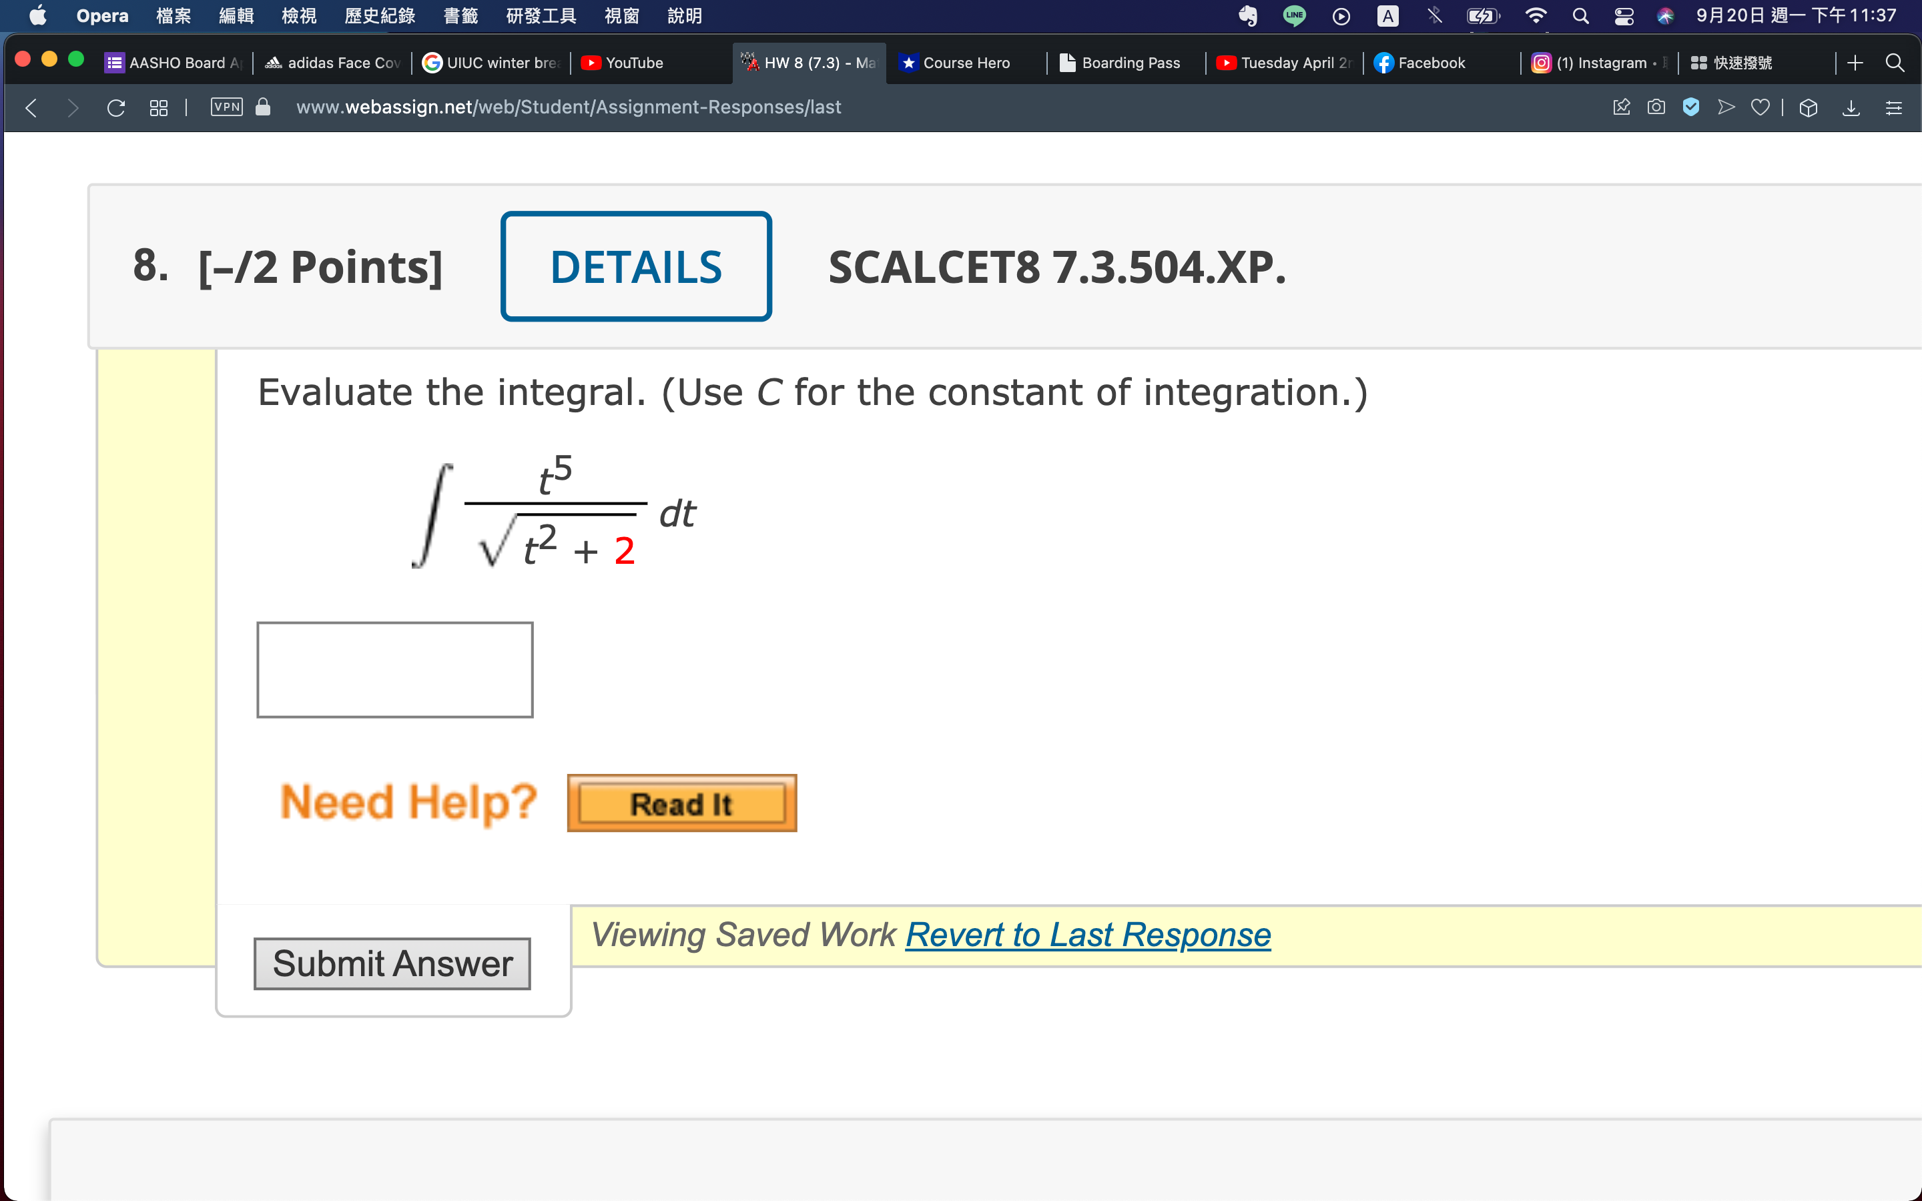Open the 書籤 bookmarks menu
This screenshot has height=1201, width=1922.
[460, 16]
